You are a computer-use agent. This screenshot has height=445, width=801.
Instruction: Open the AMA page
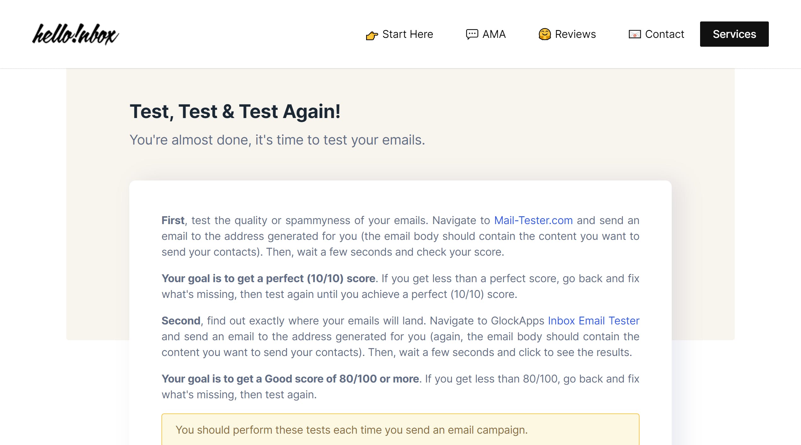point(494,34)
